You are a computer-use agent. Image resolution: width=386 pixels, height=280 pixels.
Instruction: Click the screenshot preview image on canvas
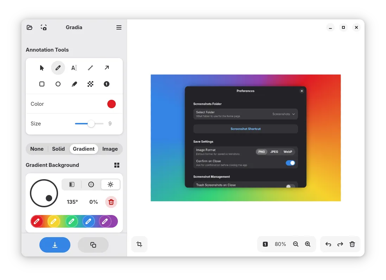coord(246,138)
